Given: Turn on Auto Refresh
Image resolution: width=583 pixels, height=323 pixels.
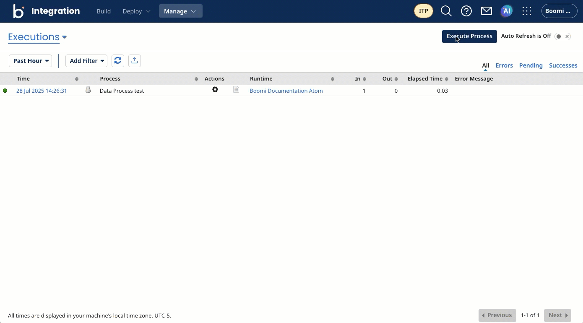Looking at the screenshot, I should click(558, 36).
